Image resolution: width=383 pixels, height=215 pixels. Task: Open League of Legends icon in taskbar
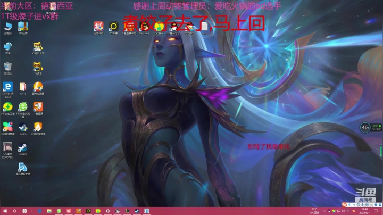click(x=127, y=211)
